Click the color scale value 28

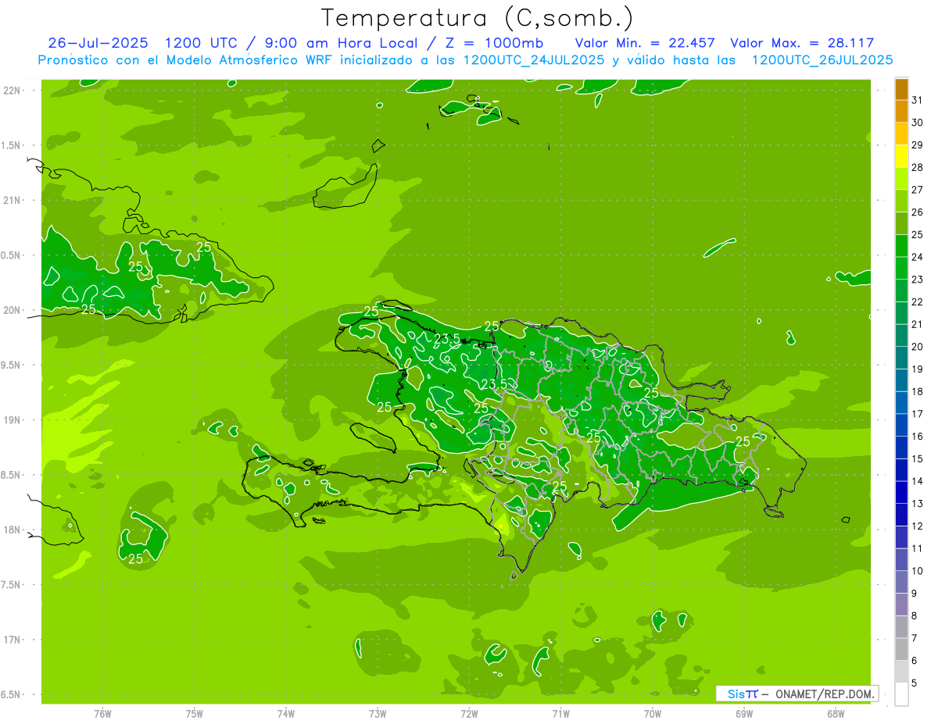(x=918, y=167)
